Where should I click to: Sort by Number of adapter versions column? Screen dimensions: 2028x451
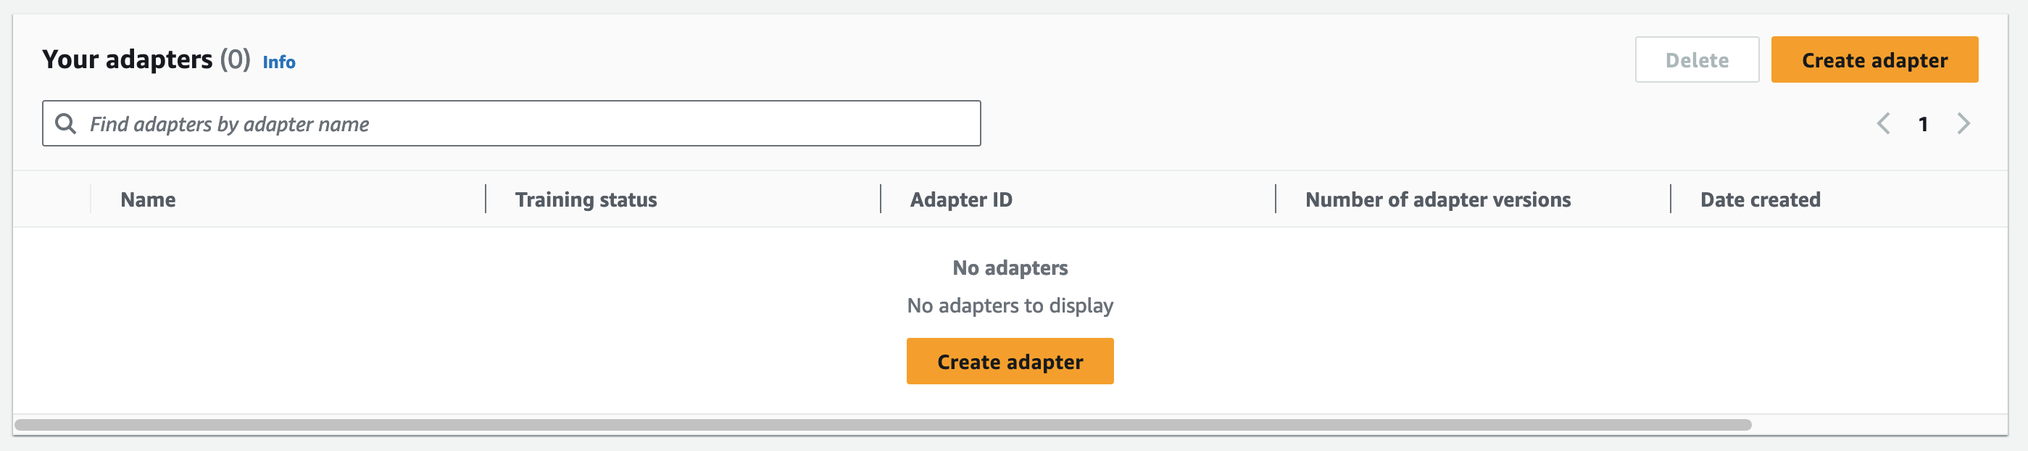[x=1437, y=199]
